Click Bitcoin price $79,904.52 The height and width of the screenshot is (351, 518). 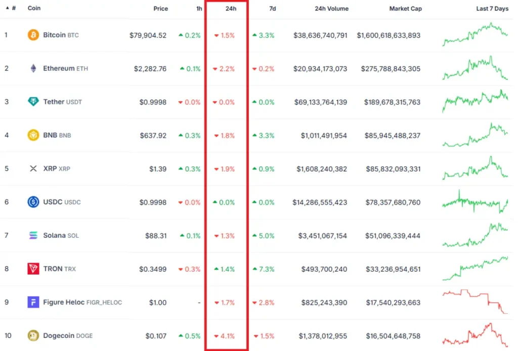point(148,35)
